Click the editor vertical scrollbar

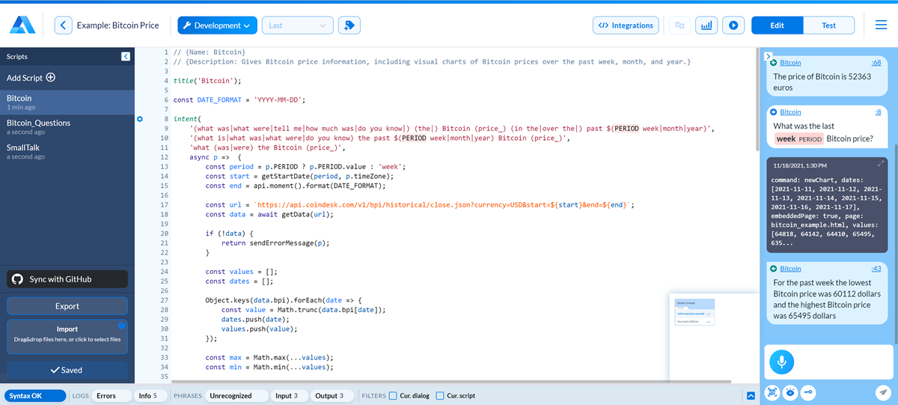coord(757,101)
